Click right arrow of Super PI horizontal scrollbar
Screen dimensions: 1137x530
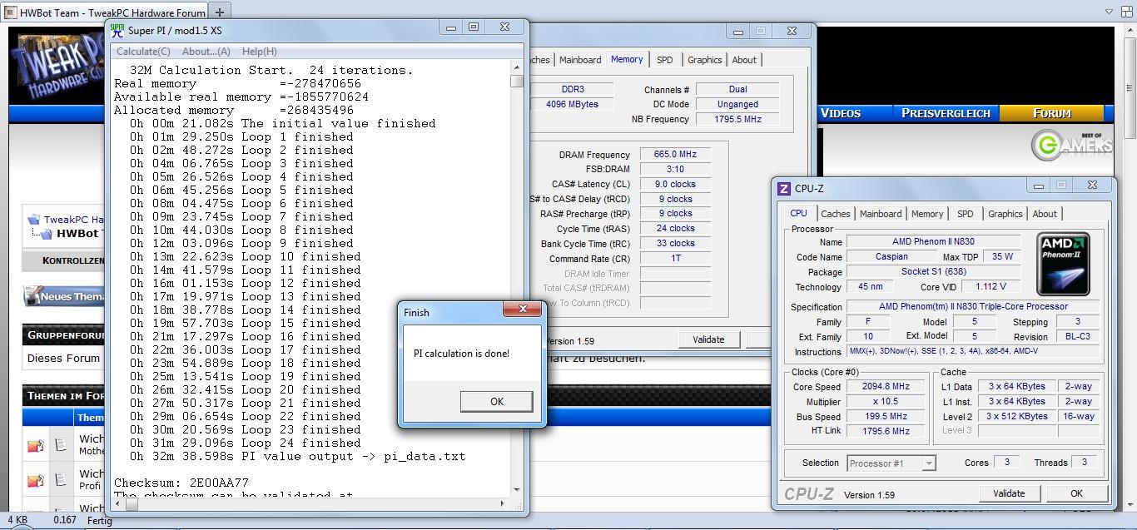[x=502, y=503]
